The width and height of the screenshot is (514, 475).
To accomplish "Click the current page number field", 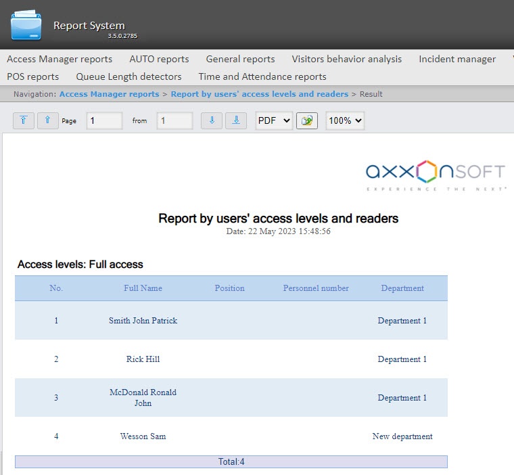I will point(104,120).
